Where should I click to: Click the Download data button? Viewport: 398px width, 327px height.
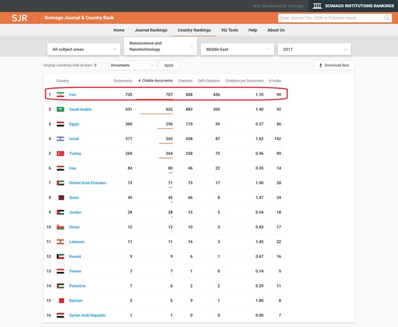[x=334, y=65]
